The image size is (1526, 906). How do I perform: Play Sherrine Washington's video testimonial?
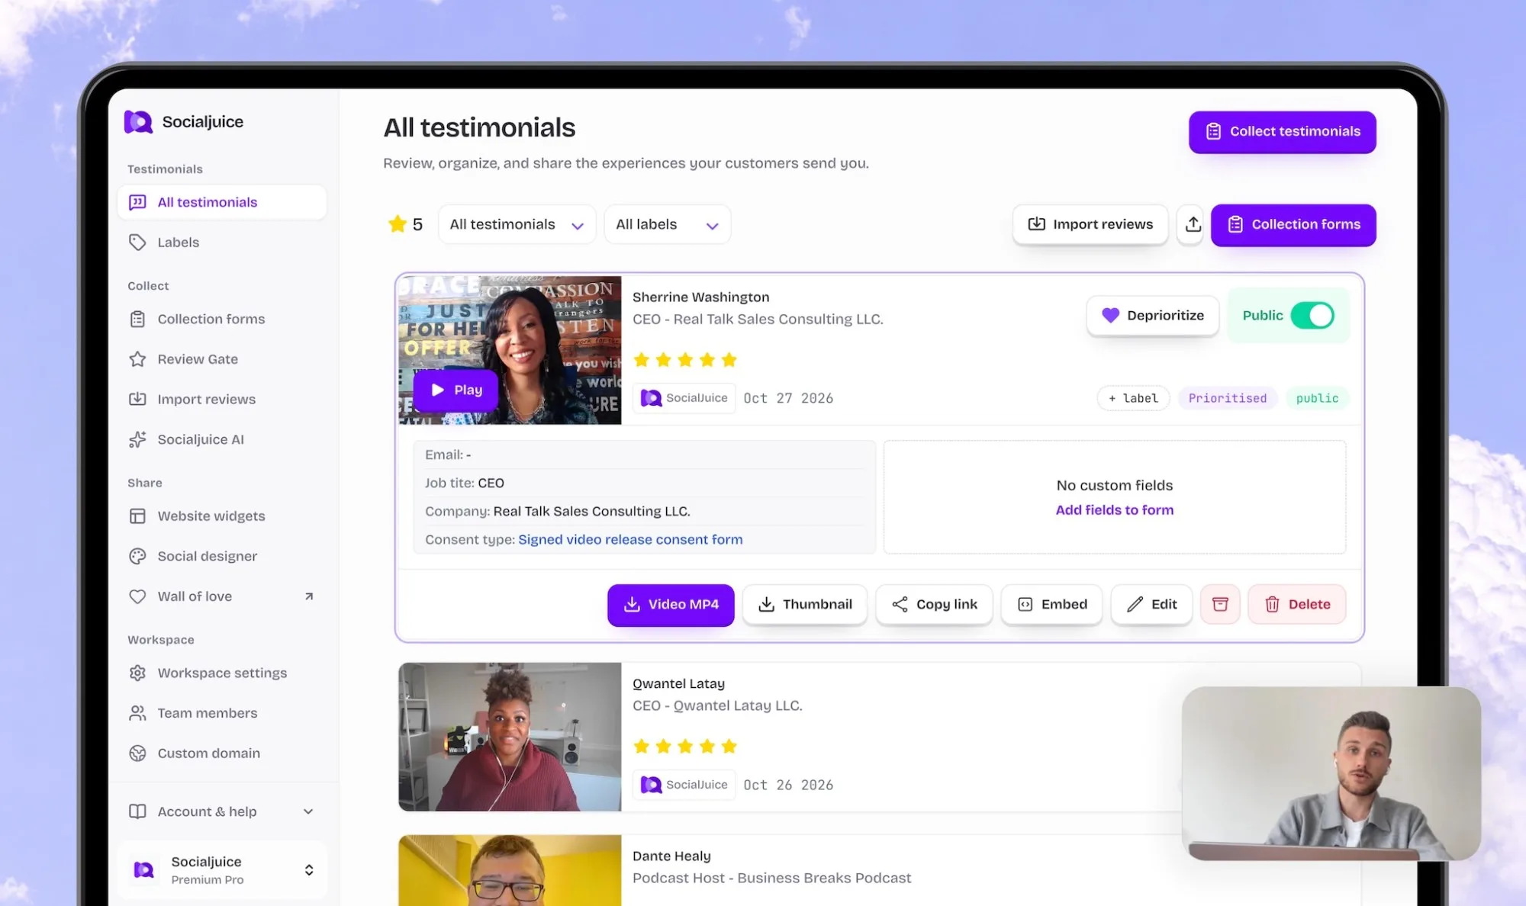[x=456, y=390]
